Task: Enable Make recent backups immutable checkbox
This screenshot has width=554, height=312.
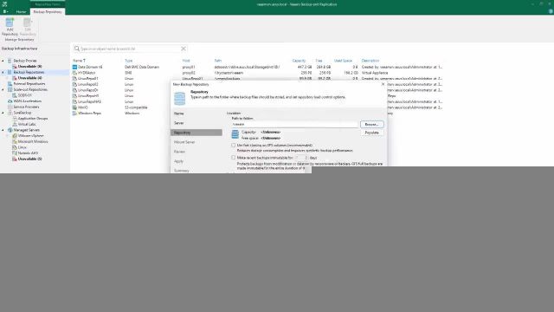Action: pos(233,158)
